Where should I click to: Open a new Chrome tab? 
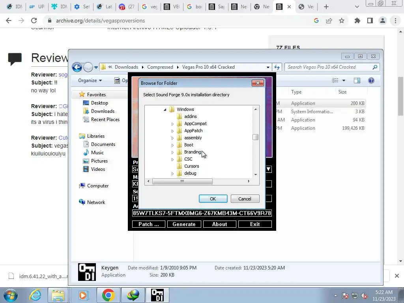pyautogui.click(x=326, y=7)
